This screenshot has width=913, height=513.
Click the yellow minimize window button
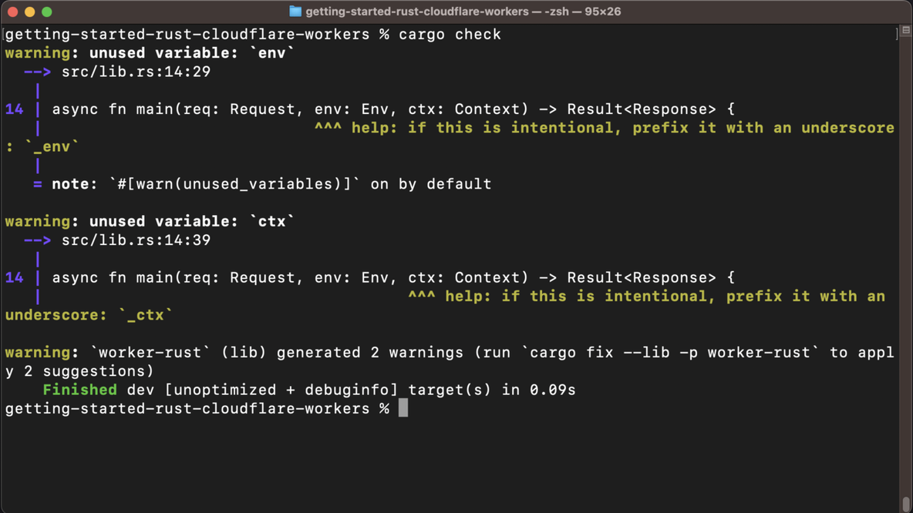tap(30, 12)
